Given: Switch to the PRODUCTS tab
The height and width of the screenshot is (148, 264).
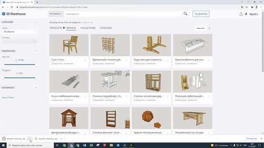Looking at the screenshot, I should (56, 28).
